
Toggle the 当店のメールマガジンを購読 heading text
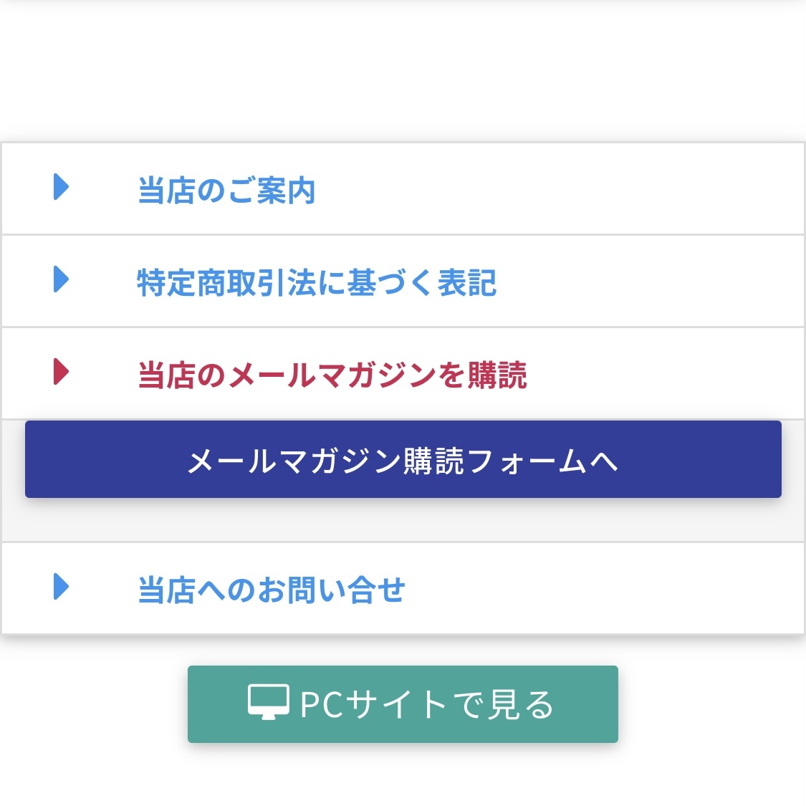point(332,375)
